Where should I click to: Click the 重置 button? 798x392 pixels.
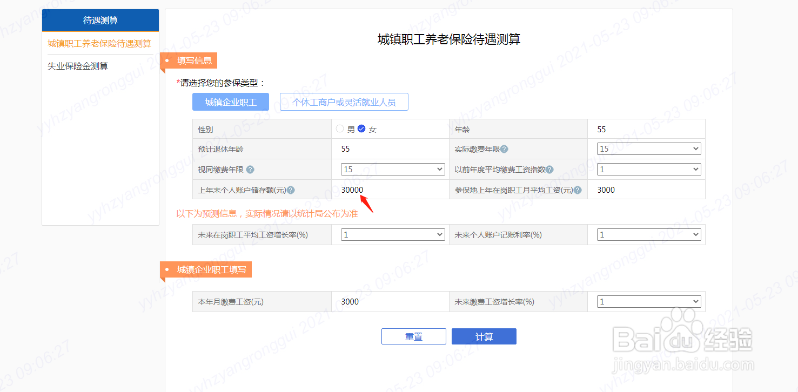pyautogui.click(x=414, y=336)
